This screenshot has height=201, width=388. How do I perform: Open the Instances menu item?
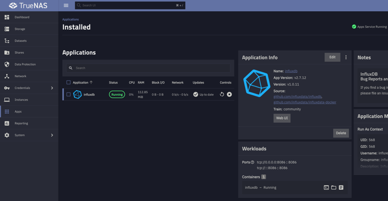click(29, 100)
